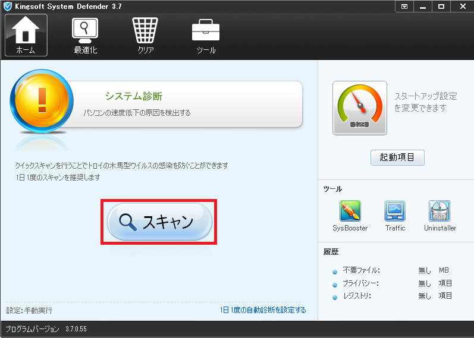Click the 起動項目 startup items button
Image resolution: width=474 pixels, height=338 pixels.
click(397, 158)
